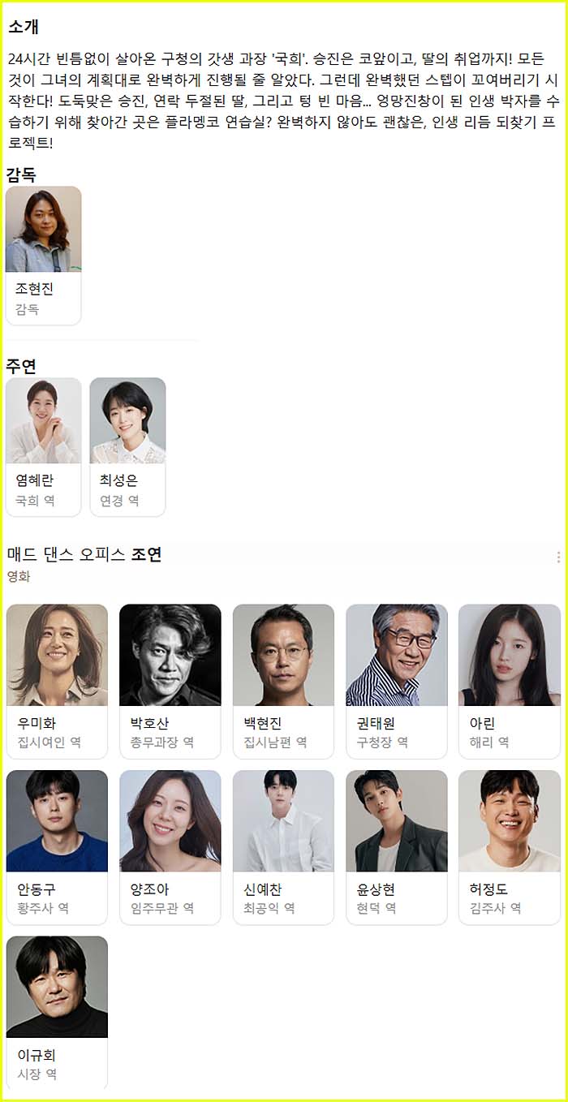This screenshot has height=1102, width=568.
Task: Open 권태원's cast card photo
Action: tap(397, 655)
